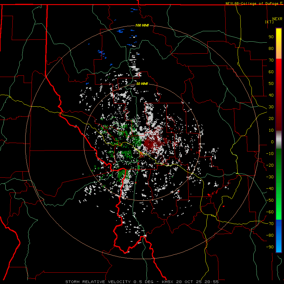Click the -60 value on velocity scale

coord(270,212)
